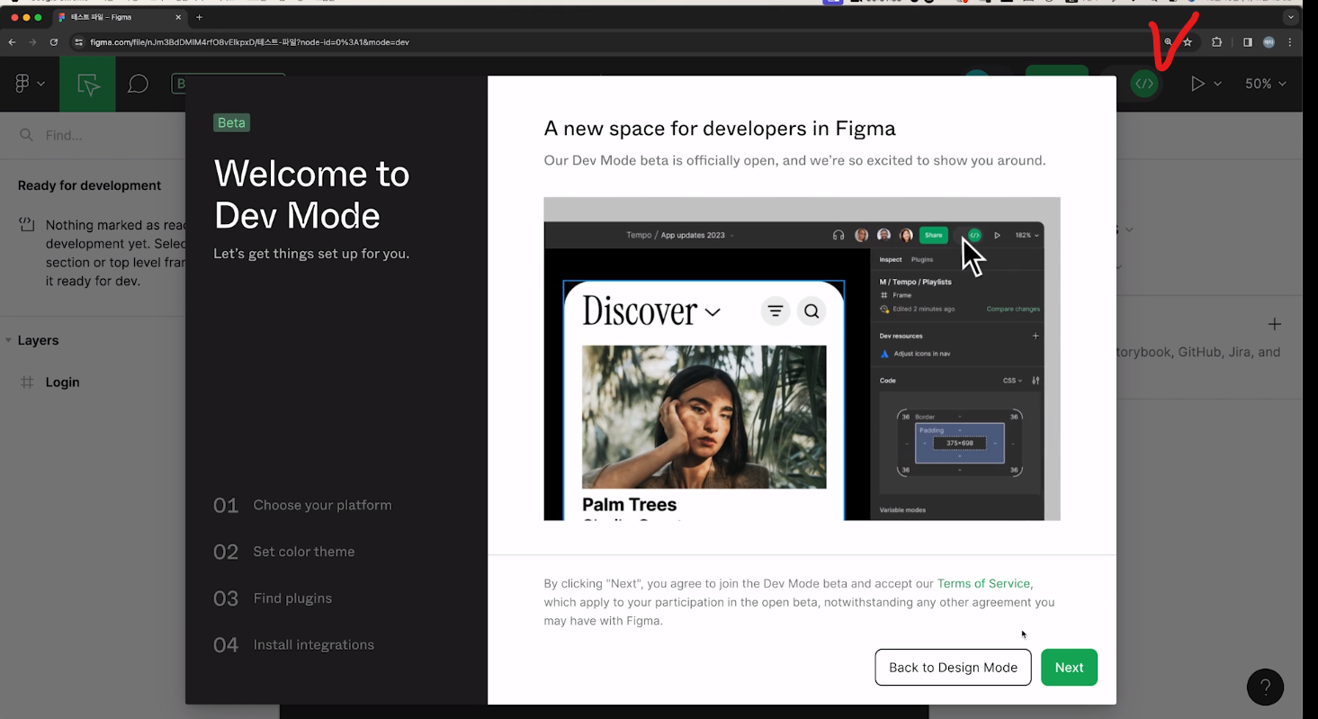Viewport: 1318px width, 719px height.
Task: Select the Login layer
Action: tap(62, 382)
